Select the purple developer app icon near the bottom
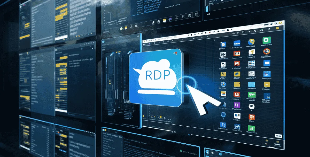310x157 pixels. [x=237, y=106]
